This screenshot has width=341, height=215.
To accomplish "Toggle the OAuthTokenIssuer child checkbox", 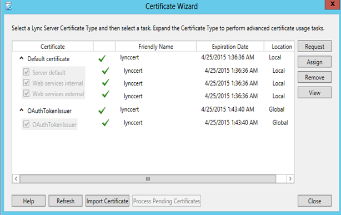I will pyautogui.click(x=26, y=124).
